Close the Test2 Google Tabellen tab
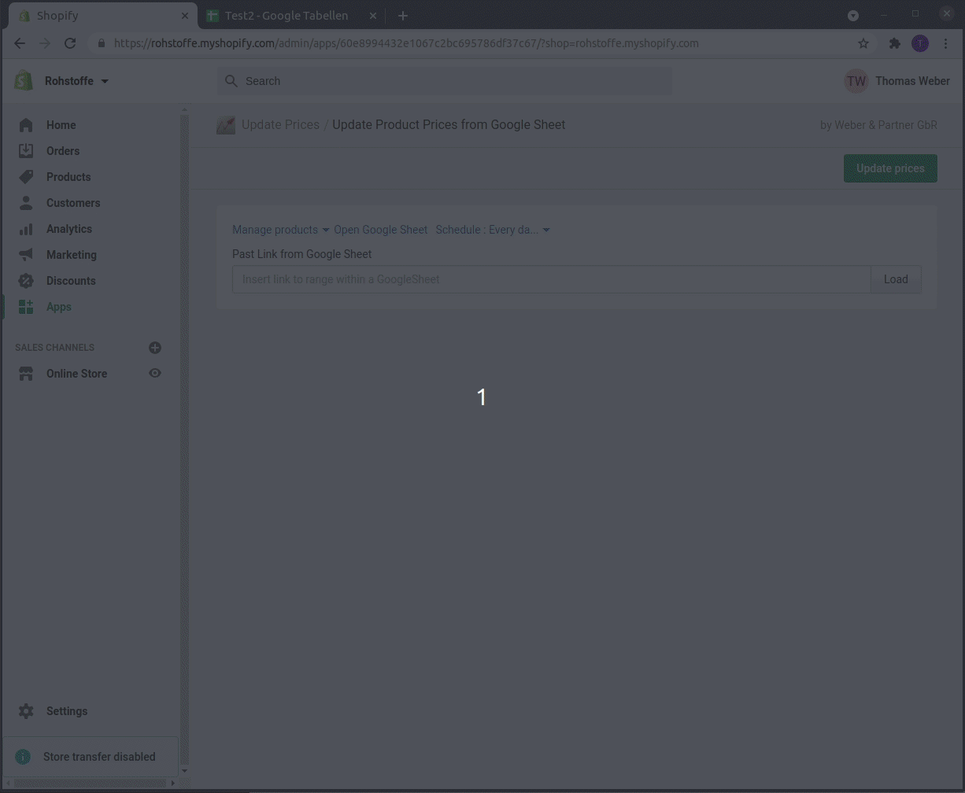 (x=373, y=16)
